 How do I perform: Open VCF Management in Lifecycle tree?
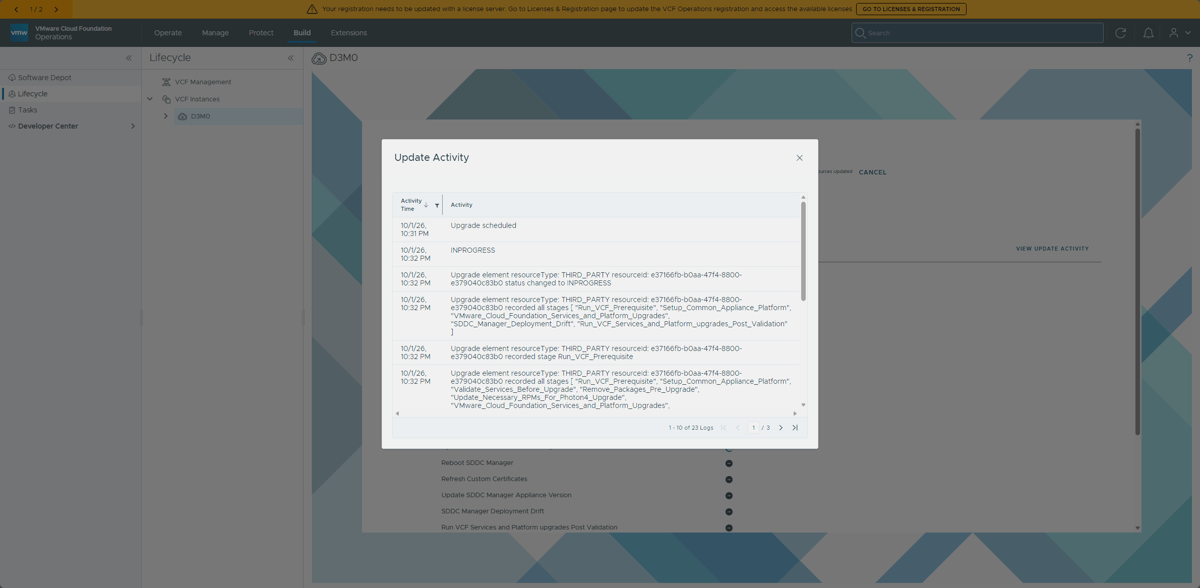pos(203,82)
